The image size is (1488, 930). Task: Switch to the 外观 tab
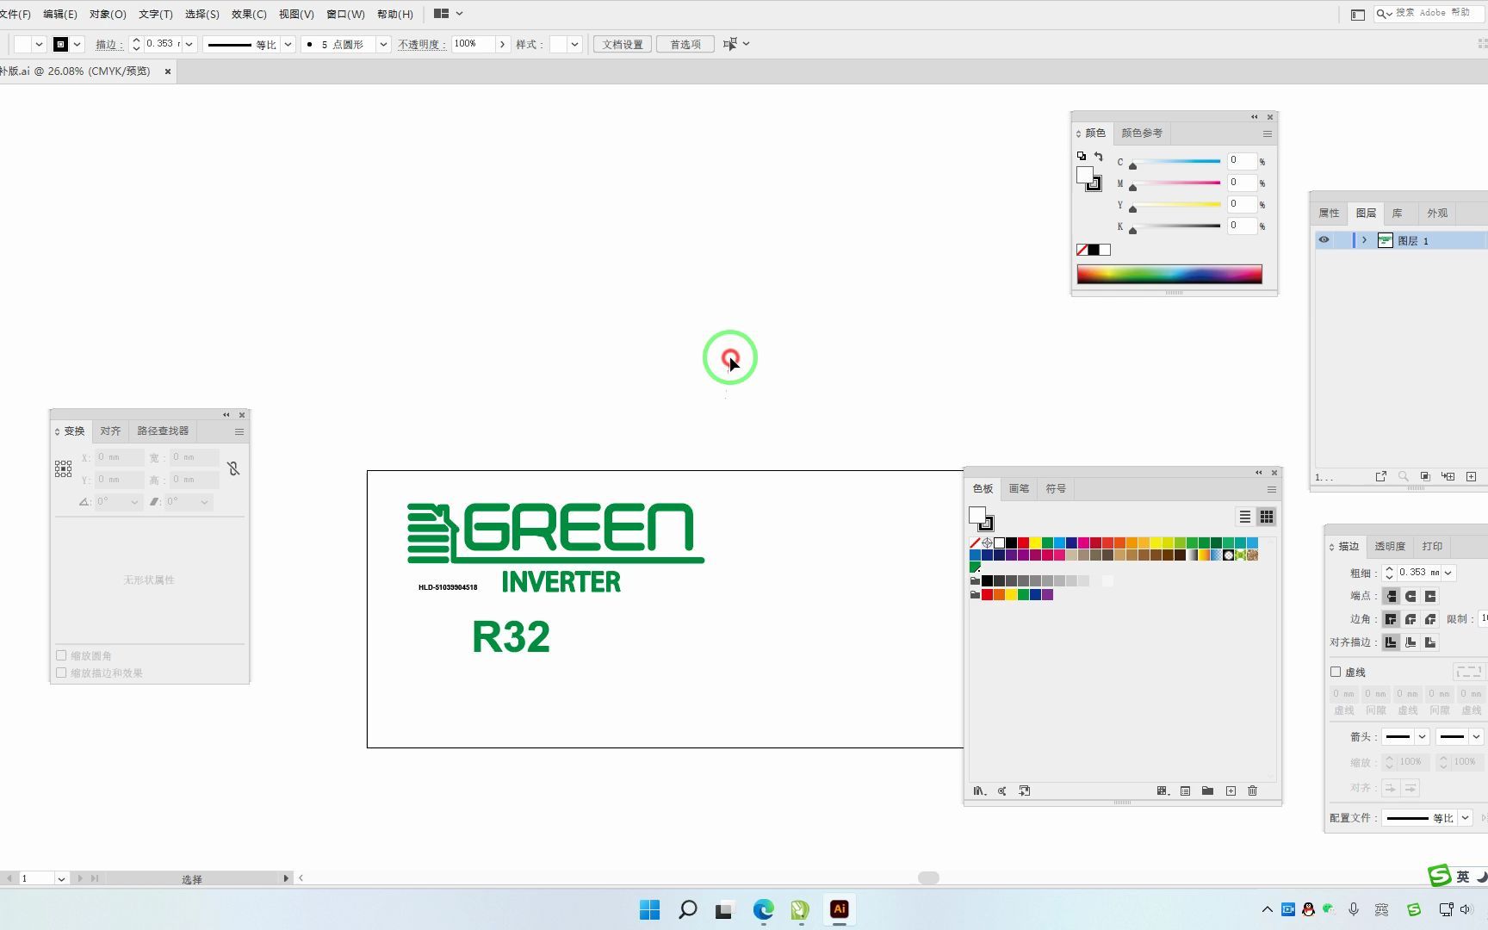coord(1437,213)
